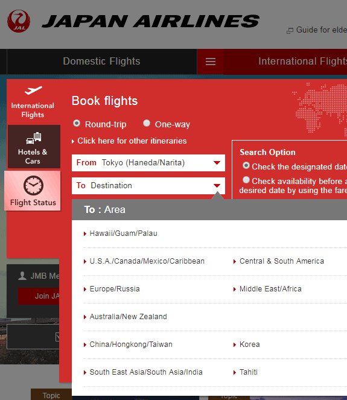Click the JAPAN AIRLINES wordmark
The height and width of the screenshot is (400, 347).
click(151, 21)
